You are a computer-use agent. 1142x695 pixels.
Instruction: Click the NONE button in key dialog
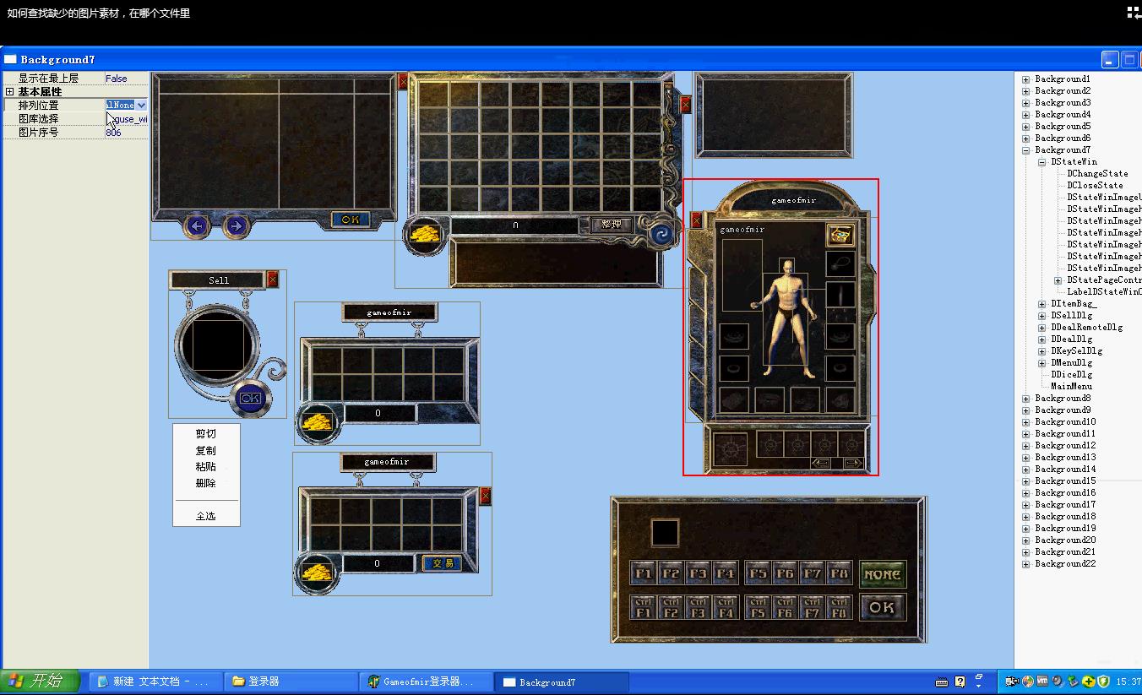[883, 574]
